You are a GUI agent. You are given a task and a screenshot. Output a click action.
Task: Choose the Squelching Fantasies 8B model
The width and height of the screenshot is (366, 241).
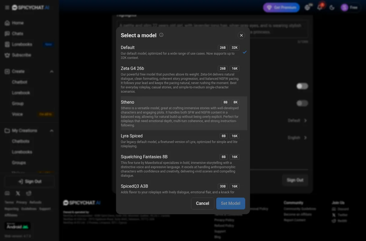tap(184, 166)
